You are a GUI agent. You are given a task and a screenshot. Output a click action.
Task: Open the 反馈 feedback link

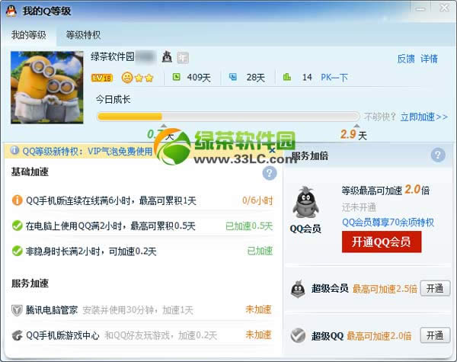tap(406, 59)
